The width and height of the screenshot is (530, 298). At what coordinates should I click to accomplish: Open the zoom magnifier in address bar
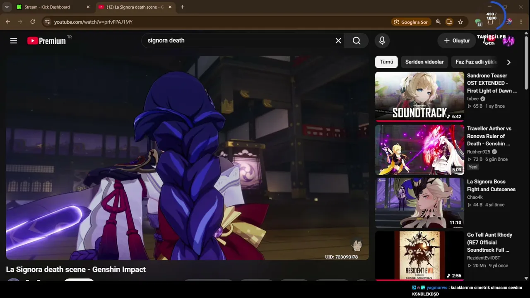click(x=438, y=22)
